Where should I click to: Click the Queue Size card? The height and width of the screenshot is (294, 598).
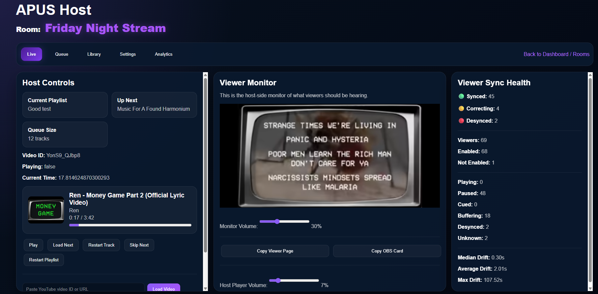tap(65, 134)
